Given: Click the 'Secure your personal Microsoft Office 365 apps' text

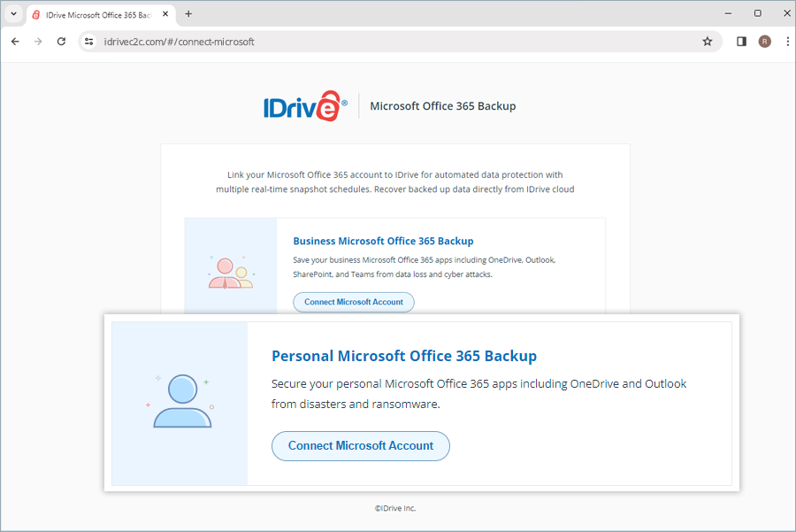Looking at the screenshot, I should click(x=478, y=394).
